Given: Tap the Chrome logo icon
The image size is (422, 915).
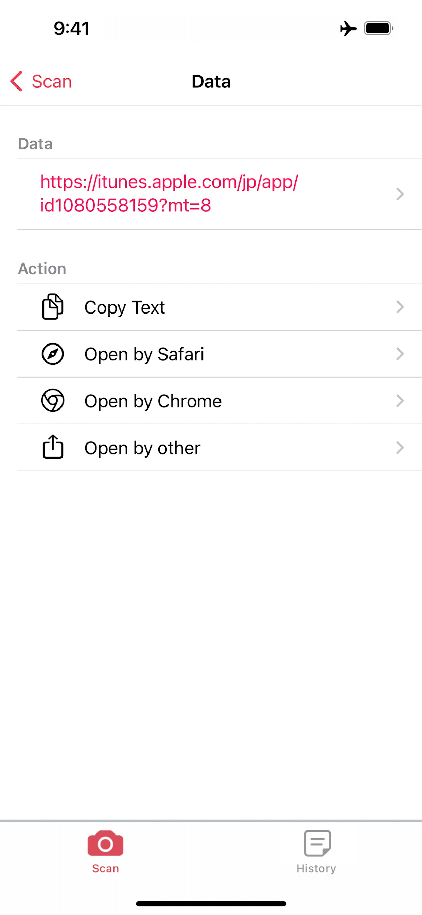Looking at the screenshot, I should 53,401.
